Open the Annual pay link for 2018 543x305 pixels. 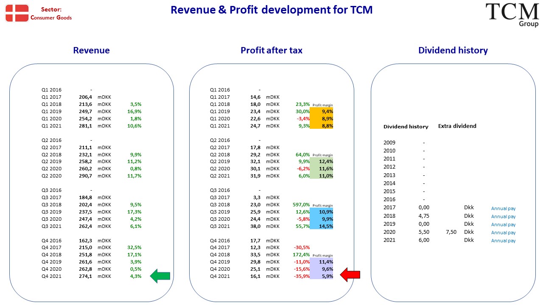click(x=504, y=216)
